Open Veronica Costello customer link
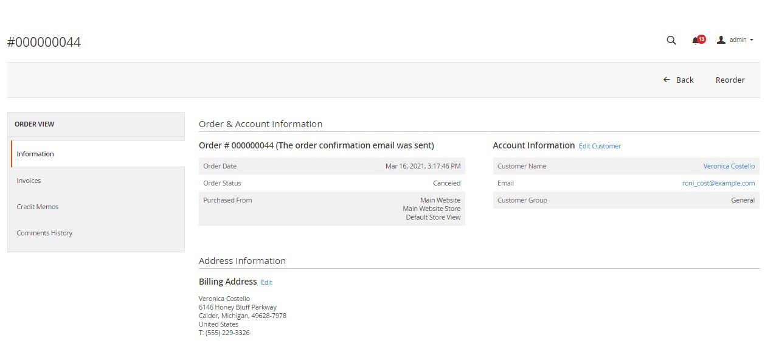The height and width of the screenshot is (357, 765). tap(729, 166)
